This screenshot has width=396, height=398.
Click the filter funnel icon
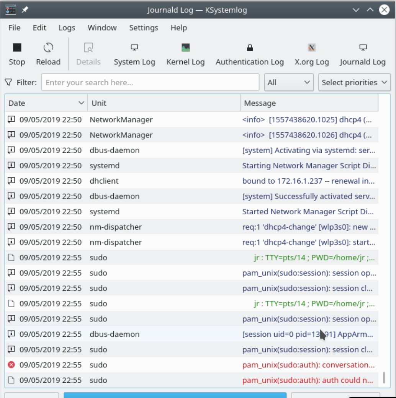[9, 82]
